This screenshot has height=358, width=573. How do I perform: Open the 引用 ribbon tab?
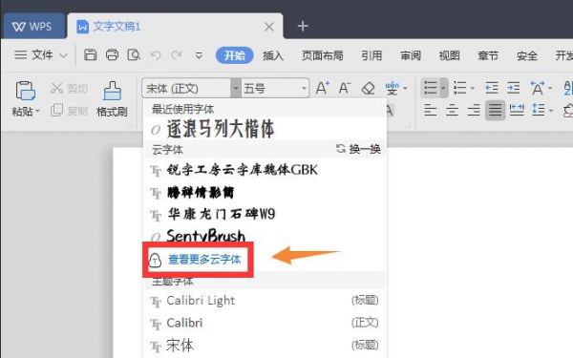pos(371,55)
